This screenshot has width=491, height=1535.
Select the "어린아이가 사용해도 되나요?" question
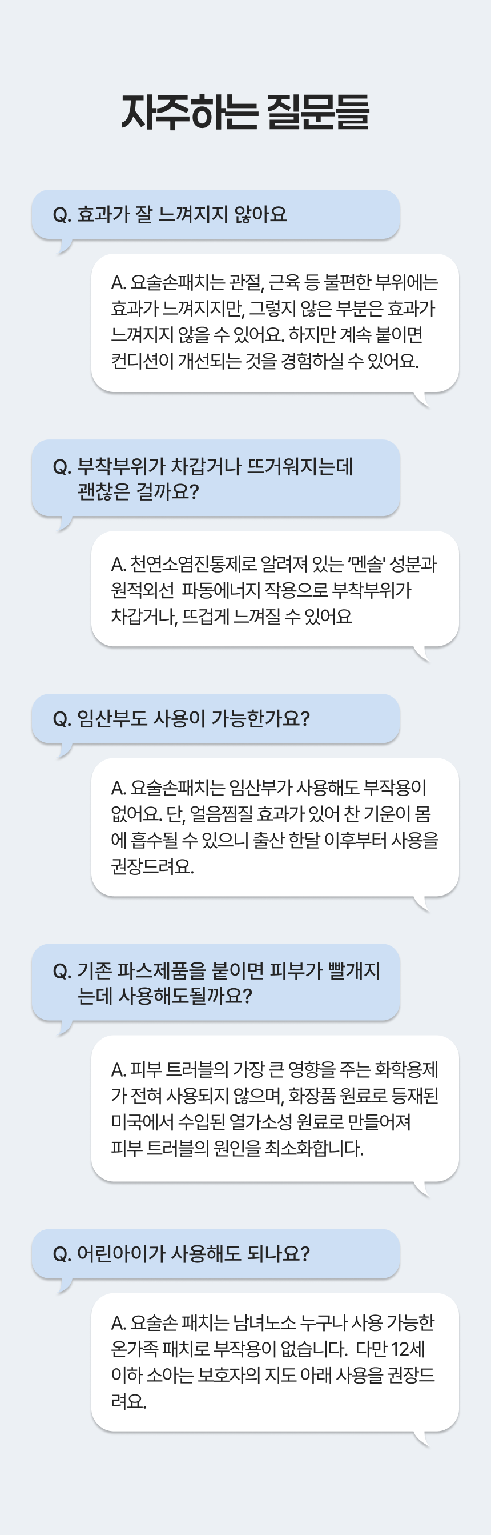tap(215, 1253)
